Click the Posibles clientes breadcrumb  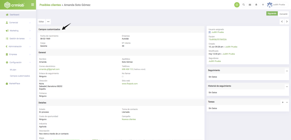[x=50, y=5]
